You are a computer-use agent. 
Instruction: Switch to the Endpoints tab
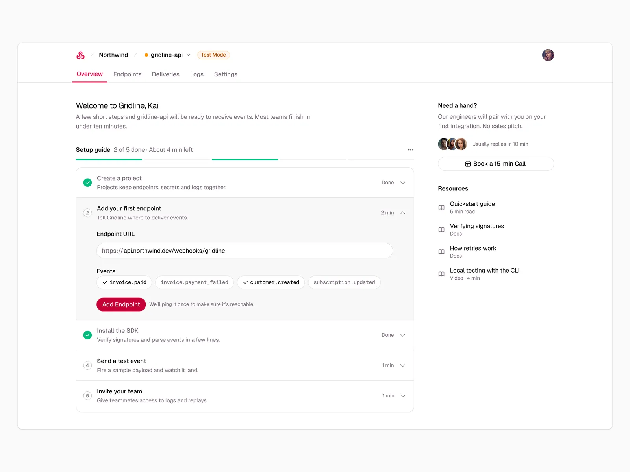(127, 74)
